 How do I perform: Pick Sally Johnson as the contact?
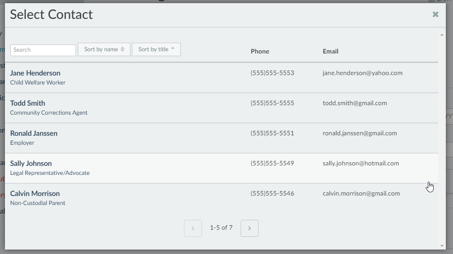31,164
